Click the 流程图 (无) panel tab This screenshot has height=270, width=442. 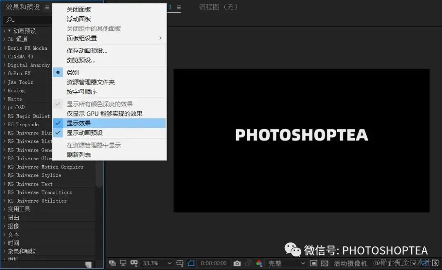[219, 7]
